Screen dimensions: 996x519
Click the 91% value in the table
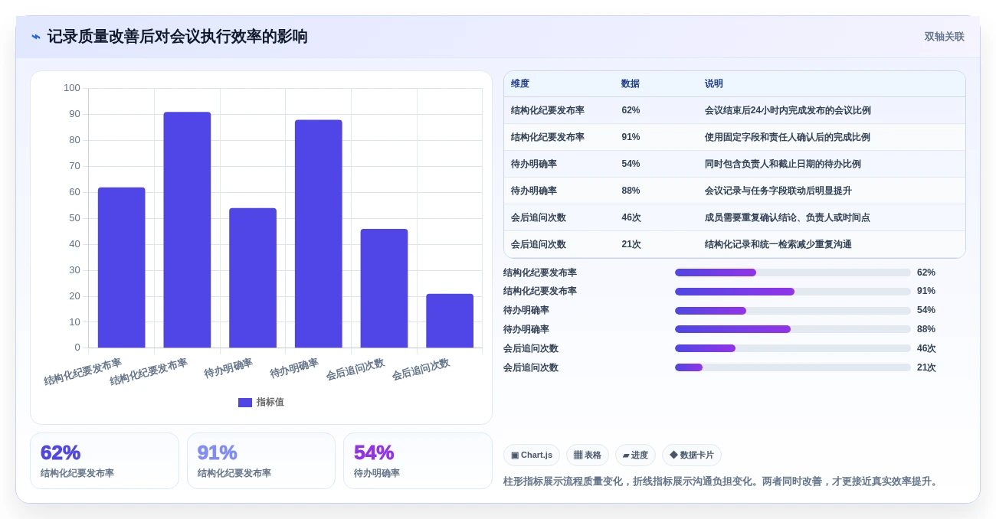pos(631,137)
